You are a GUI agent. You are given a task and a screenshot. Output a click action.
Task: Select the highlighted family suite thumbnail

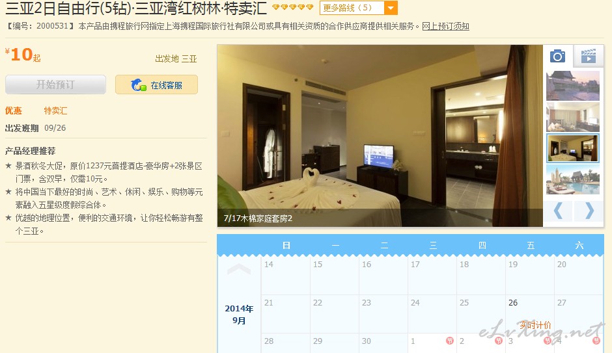[572, 148]
